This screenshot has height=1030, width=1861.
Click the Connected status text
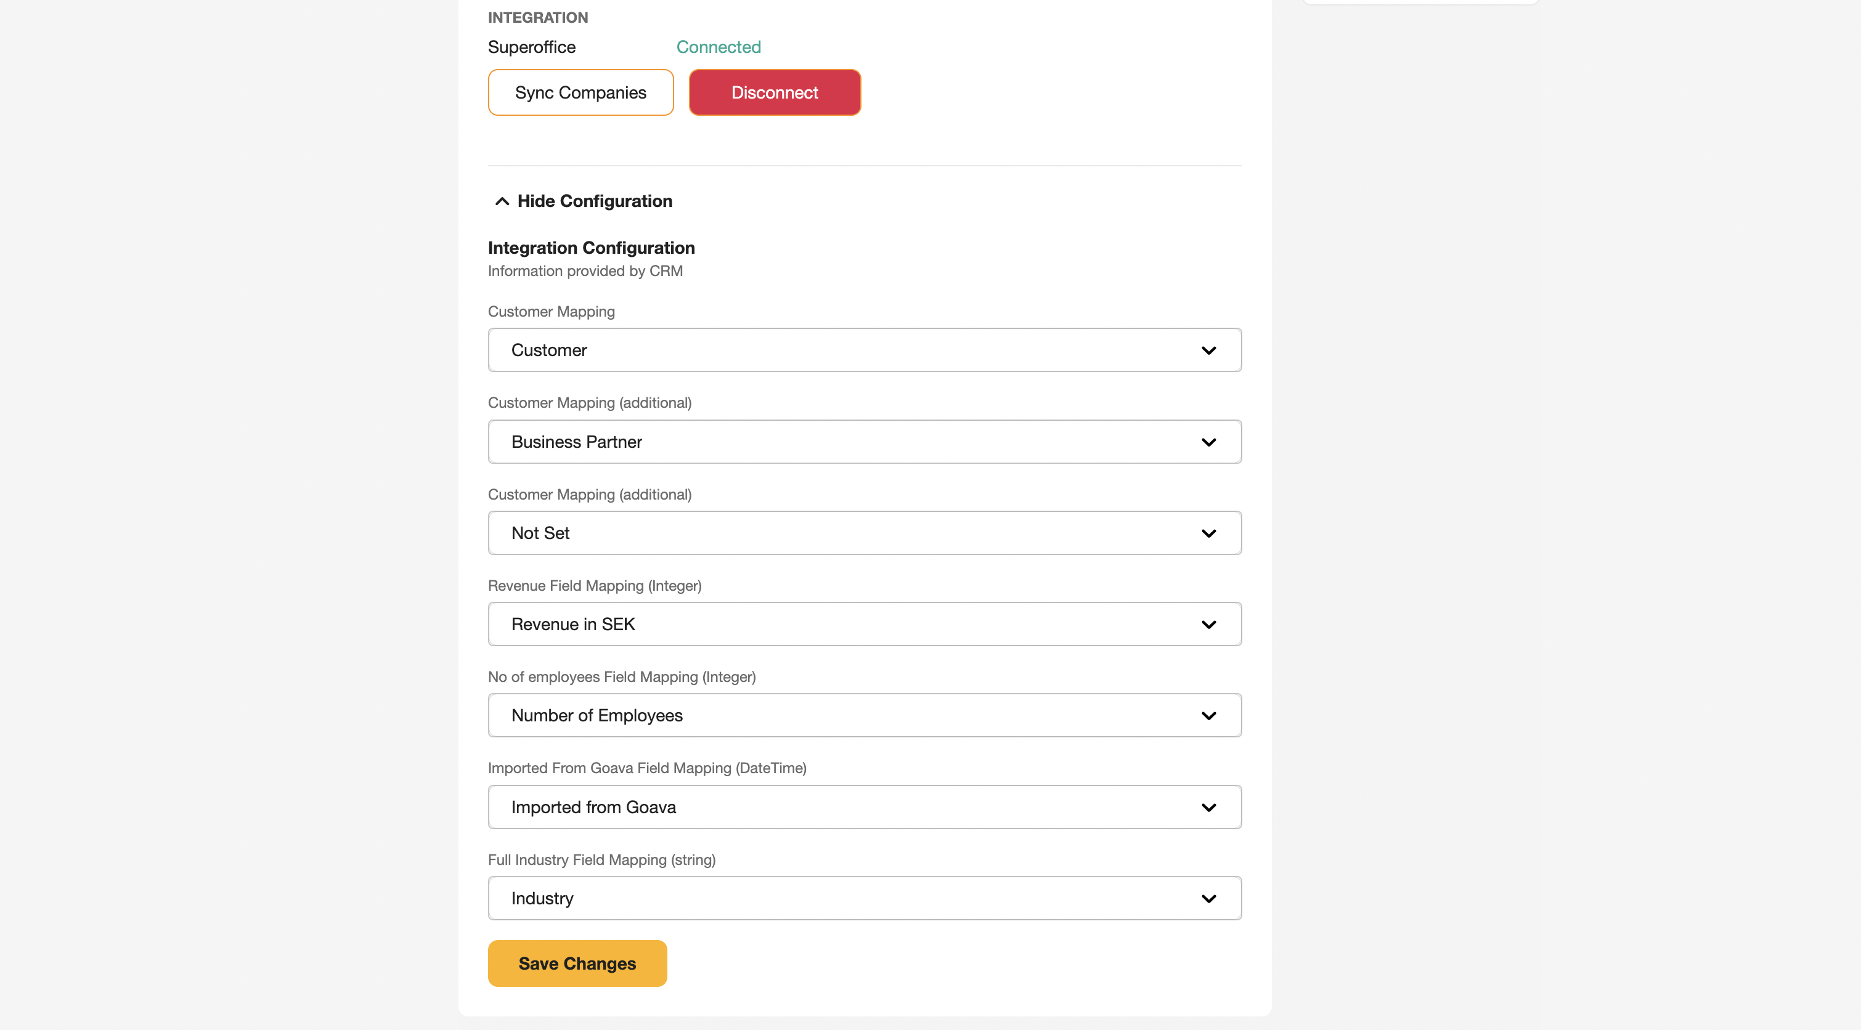point(718,47)
